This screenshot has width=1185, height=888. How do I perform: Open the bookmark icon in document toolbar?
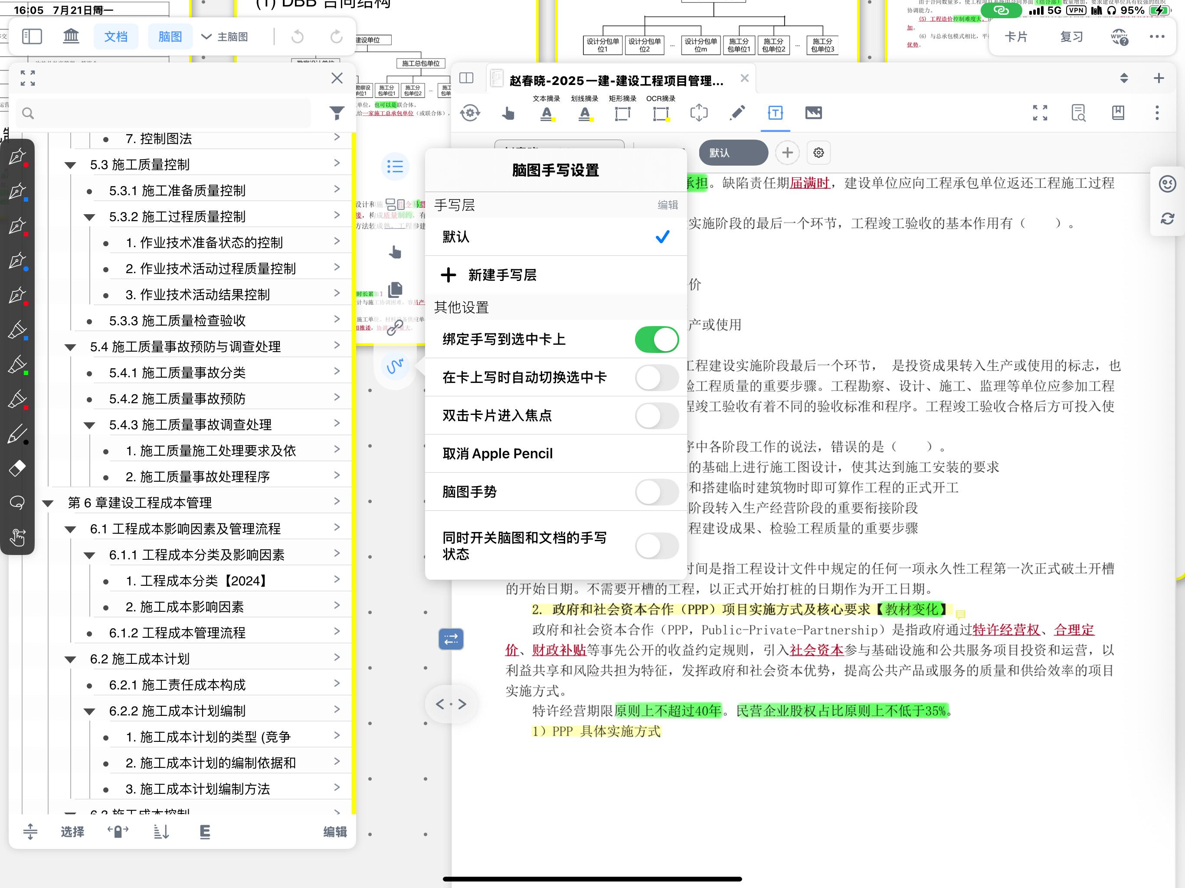(x=1118, y=112)
